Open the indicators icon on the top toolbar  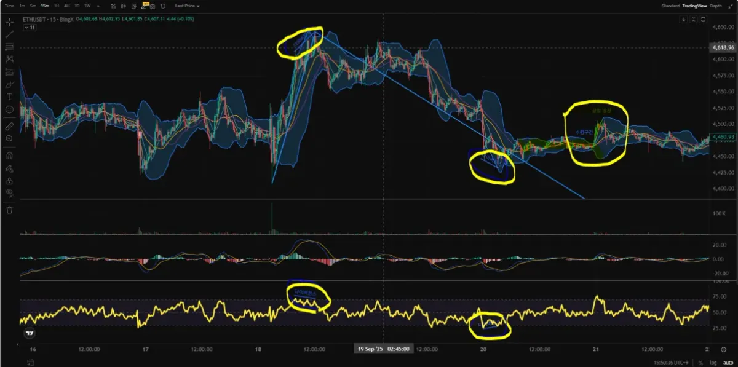[x=113, y=6]
